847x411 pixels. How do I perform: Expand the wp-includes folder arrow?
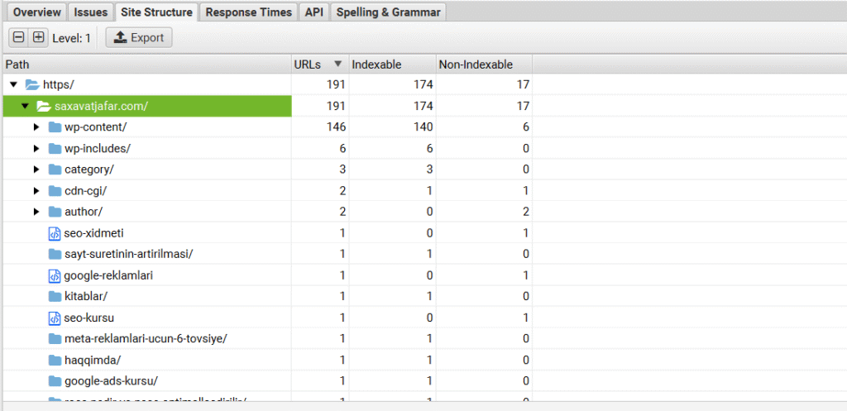[x=36, y=148]
